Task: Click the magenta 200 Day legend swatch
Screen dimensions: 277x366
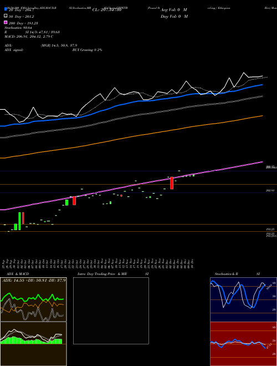Action: (6, 22)
